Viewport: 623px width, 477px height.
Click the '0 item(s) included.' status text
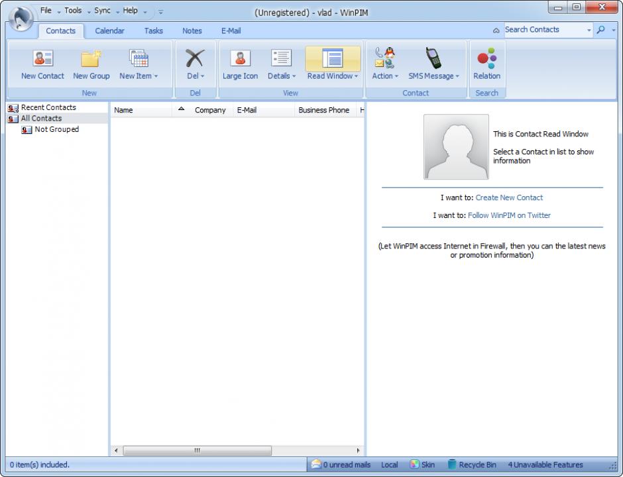(39, 464)
